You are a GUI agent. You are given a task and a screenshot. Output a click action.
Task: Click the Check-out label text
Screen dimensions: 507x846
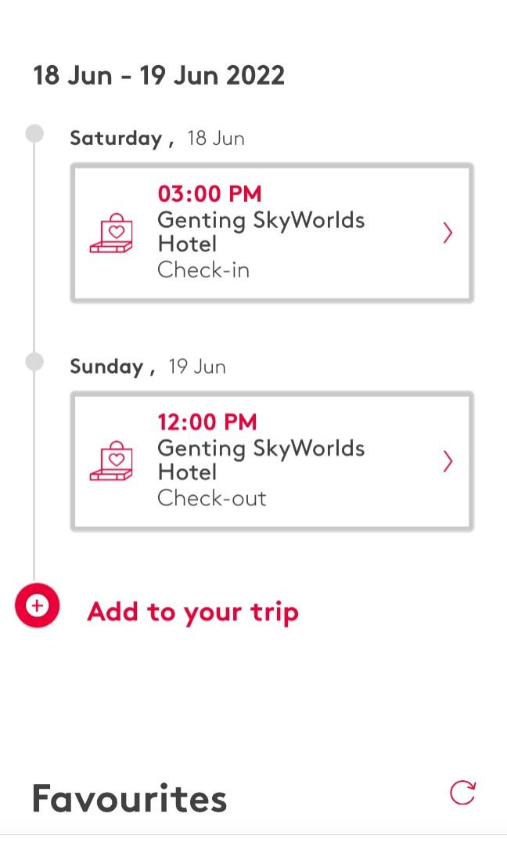tap(211, 498)
